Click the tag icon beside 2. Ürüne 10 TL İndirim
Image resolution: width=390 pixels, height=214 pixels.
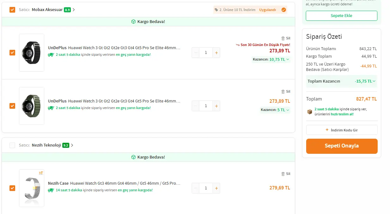click(x=216, y=10)
